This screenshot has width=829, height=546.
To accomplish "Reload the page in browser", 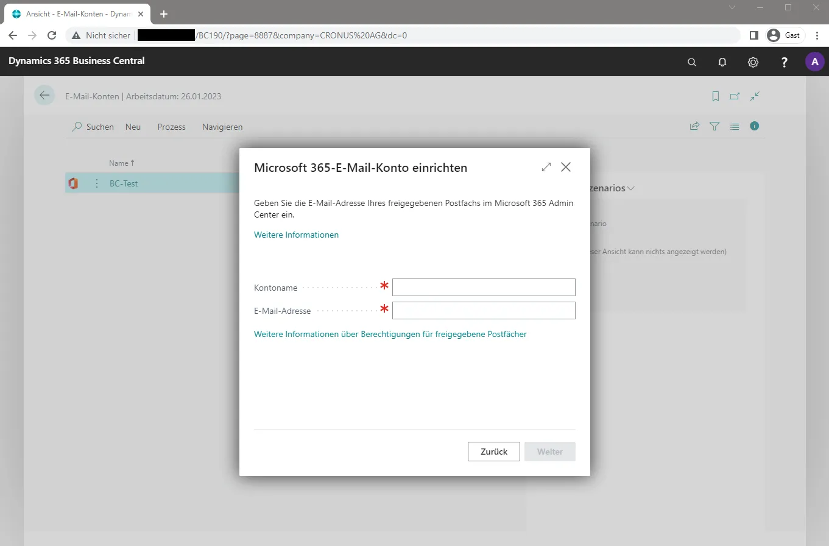I will tap(52, 35).
